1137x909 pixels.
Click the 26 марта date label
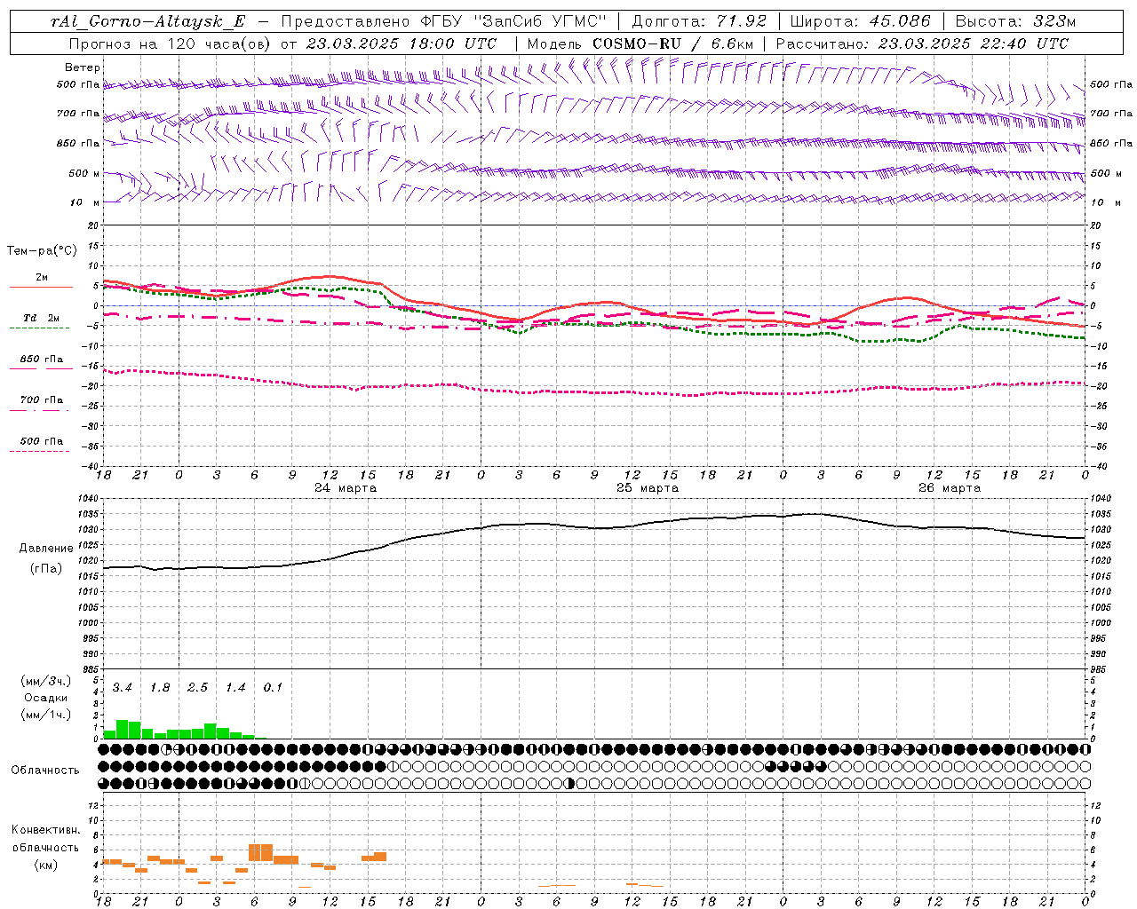(950, 488)
